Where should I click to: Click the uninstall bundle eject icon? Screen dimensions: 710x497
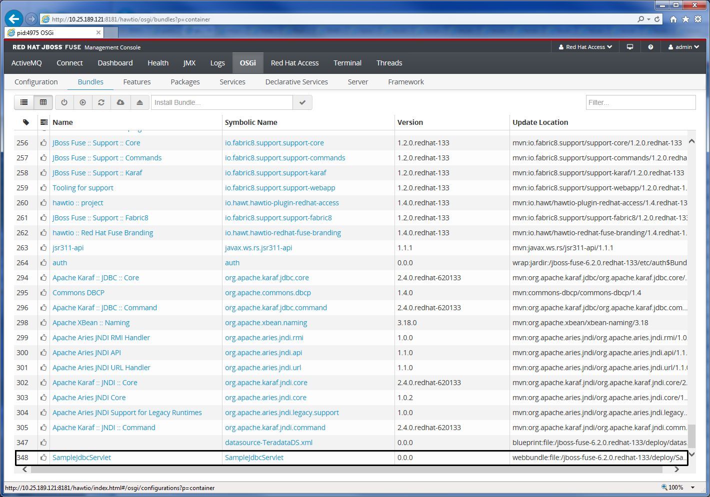click(x=139, y=102)
